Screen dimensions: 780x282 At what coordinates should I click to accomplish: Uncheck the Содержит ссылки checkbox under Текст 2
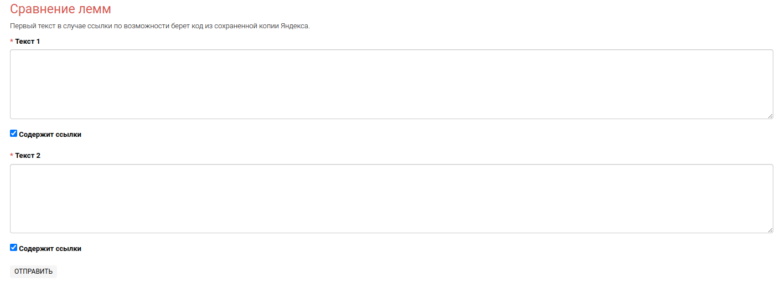click(14, 248)
